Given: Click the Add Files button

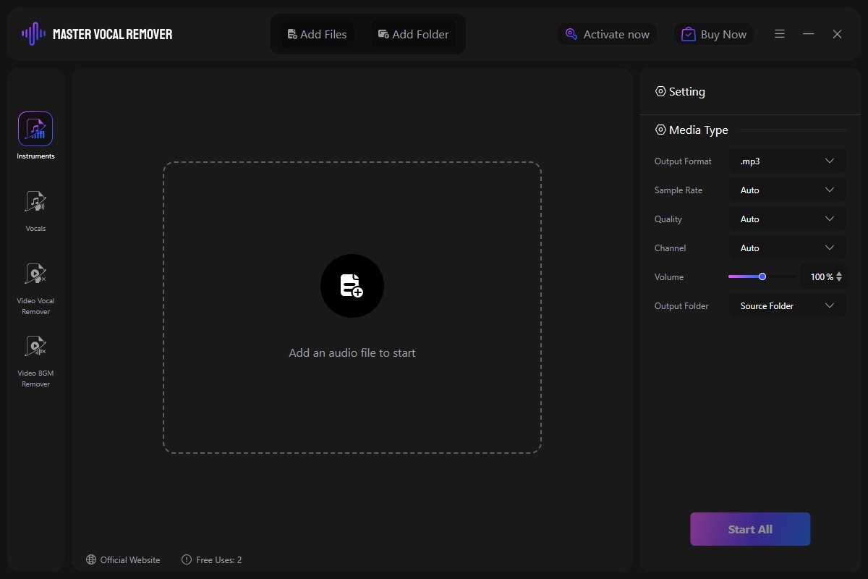Looking at the screenshot, I should coord(318,34).
